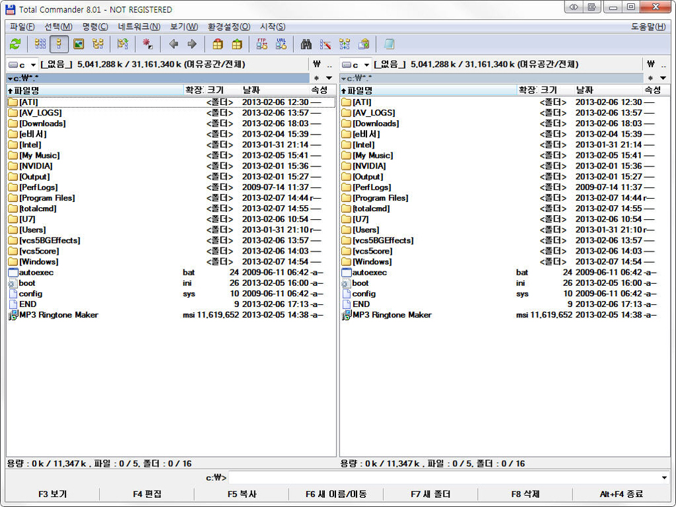Open left panel drive c dropdown
This screenshot has width=676, height=507.
point(22,65)
